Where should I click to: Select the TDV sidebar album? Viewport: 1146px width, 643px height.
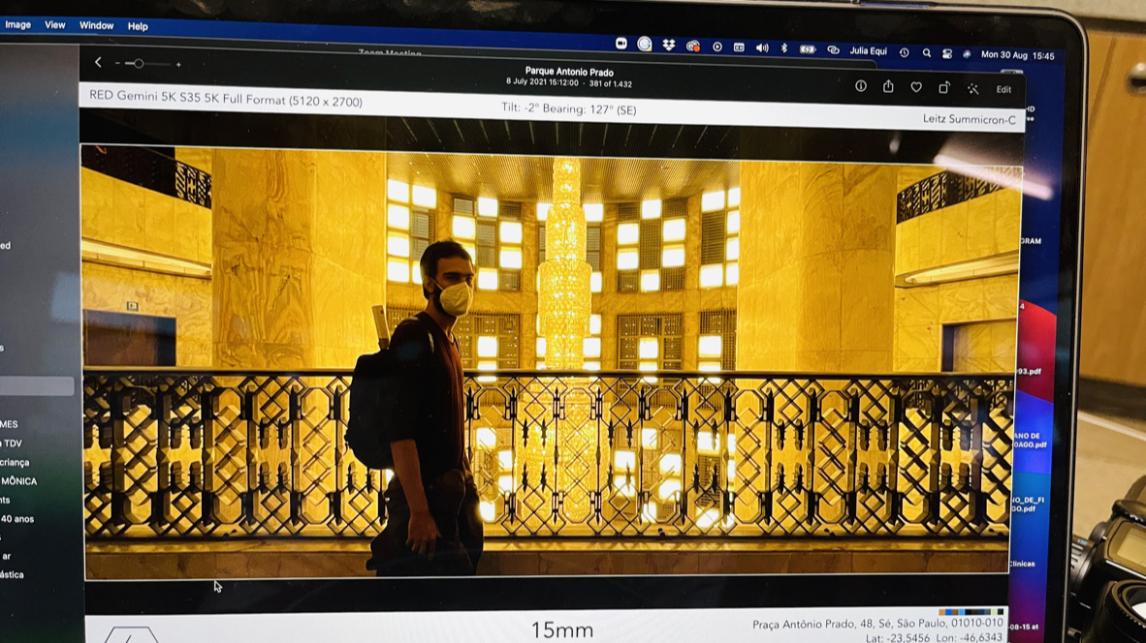pyautogui.click(x=12, y=443)
